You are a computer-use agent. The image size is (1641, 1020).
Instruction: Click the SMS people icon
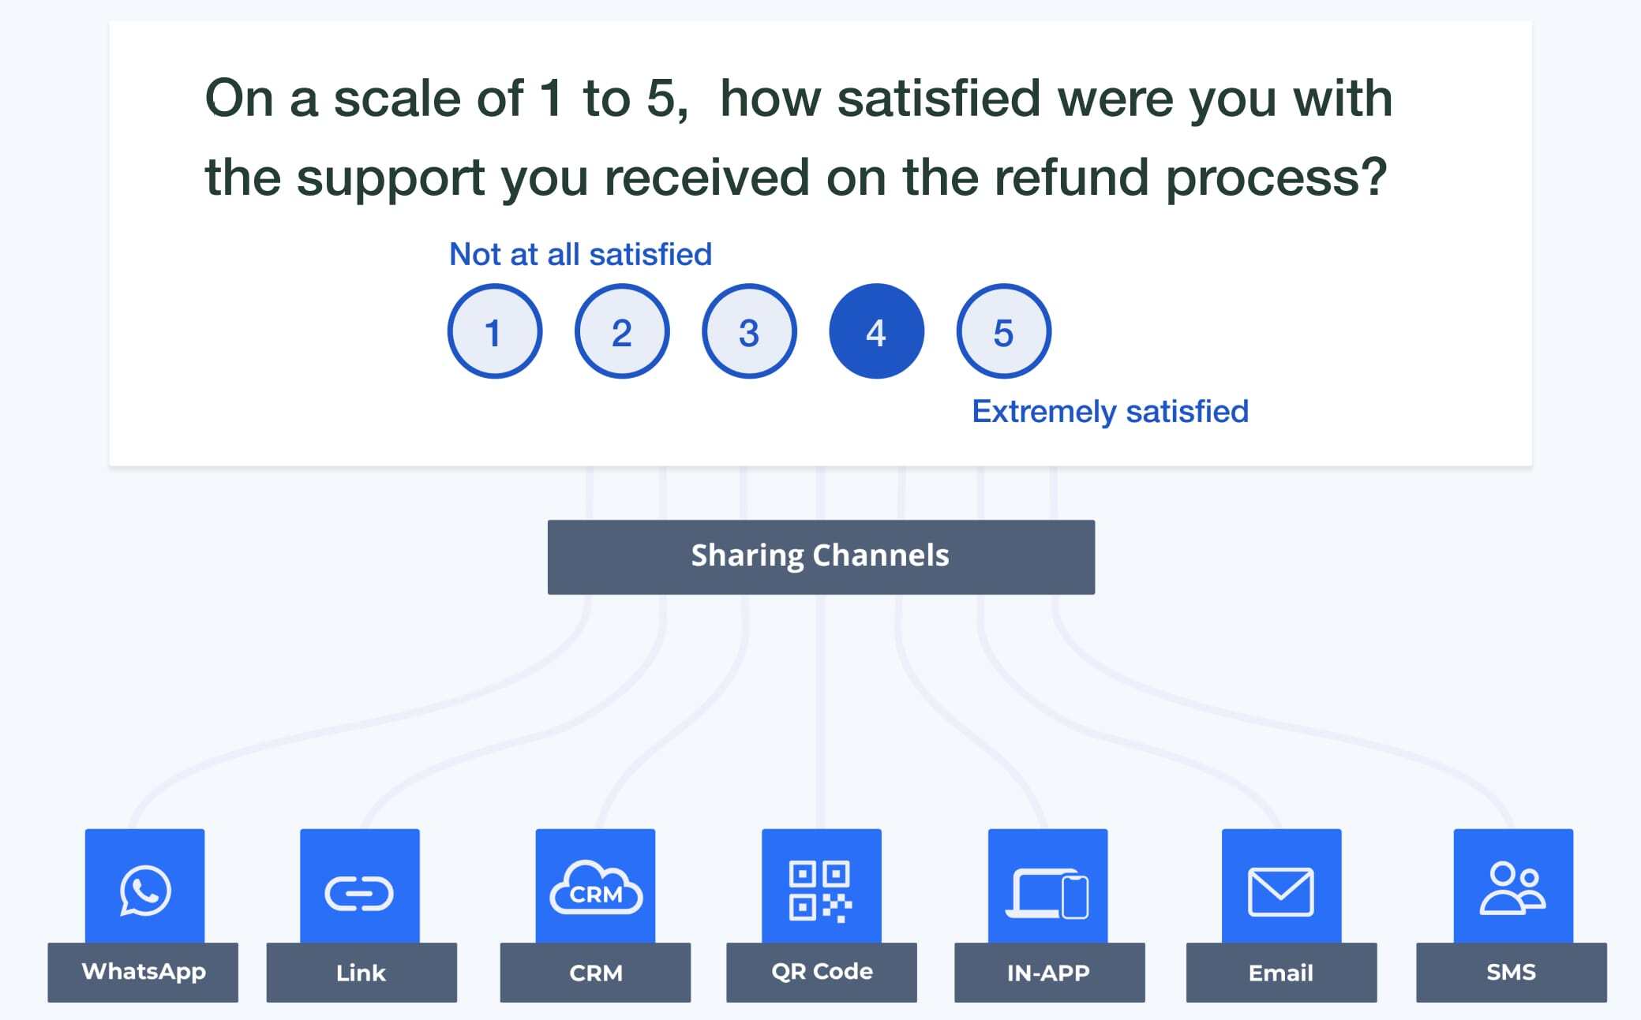[1512, 888]
